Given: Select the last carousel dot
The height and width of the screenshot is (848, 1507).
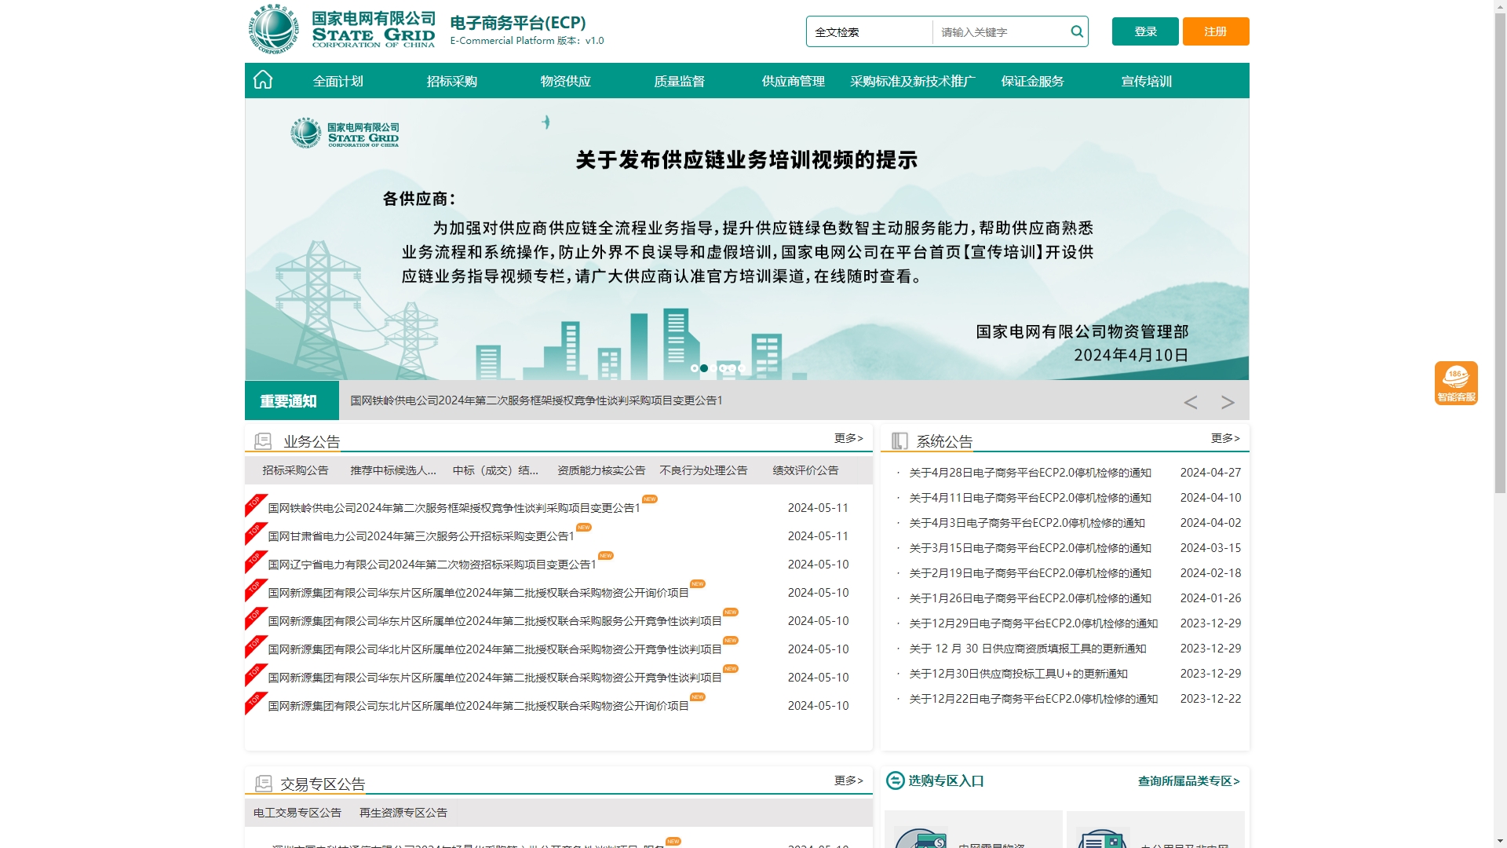Looking at the screenshot, I should point(742,368).
